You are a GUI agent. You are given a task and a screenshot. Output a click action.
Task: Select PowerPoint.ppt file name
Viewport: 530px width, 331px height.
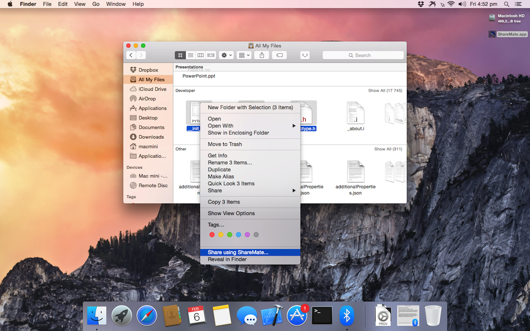[x=199, y=76]
